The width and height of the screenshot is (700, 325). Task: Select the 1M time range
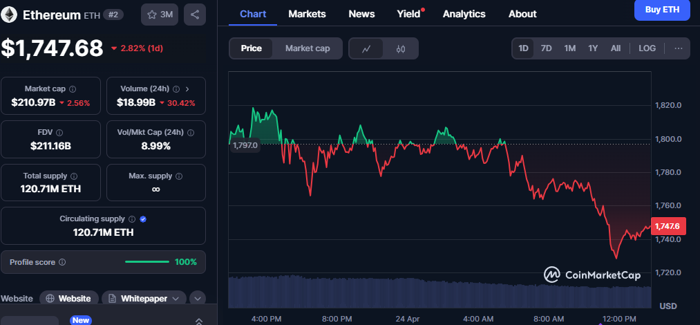tap(569, 48)
